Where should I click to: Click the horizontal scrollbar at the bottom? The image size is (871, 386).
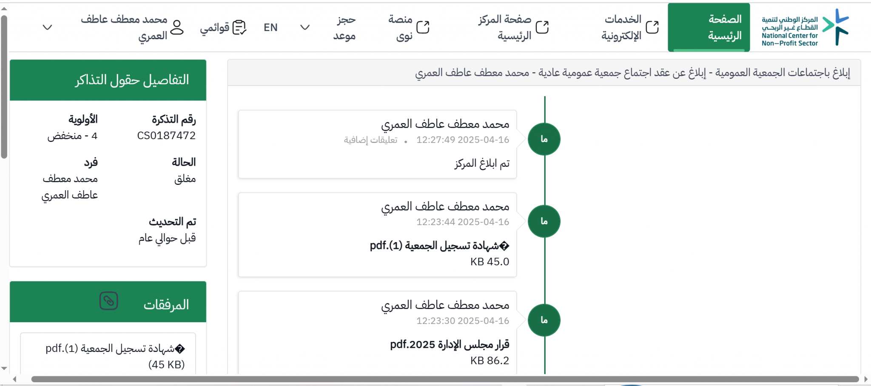[x=445, y=379]
